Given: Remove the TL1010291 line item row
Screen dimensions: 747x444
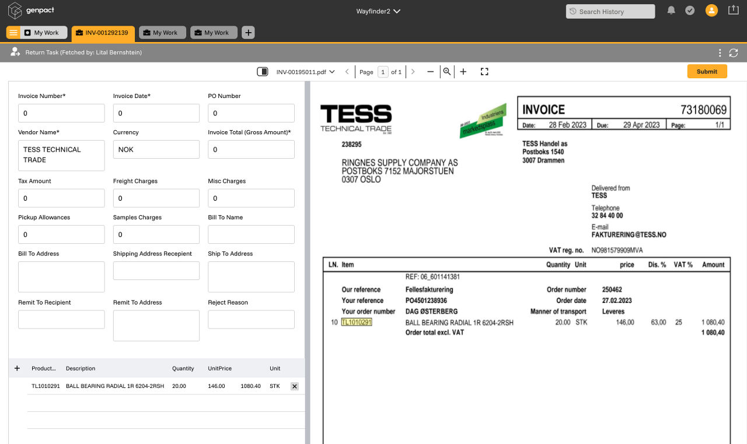Looking at the screenshot, I should tap(294, 386).
